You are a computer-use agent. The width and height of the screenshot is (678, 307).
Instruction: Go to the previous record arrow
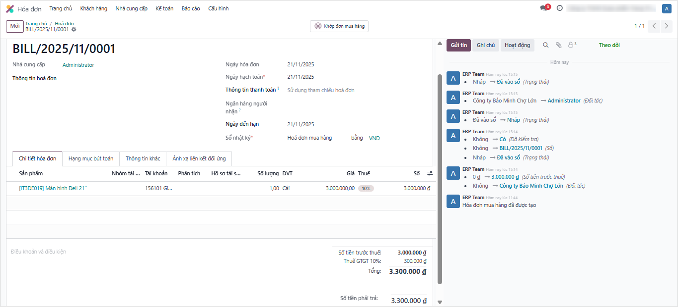tap(655, 26)
